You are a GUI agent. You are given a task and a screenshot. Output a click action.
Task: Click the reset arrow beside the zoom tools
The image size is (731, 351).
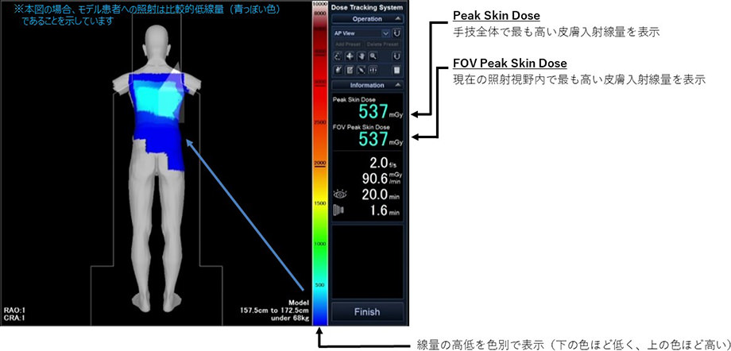pos(396,56)
